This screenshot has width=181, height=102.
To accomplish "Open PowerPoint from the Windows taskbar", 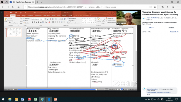I will 55,99.
